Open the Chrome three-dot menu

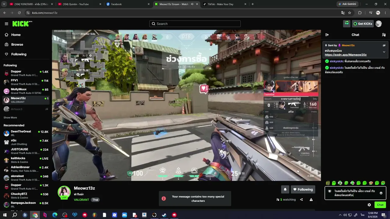(385, 13)
